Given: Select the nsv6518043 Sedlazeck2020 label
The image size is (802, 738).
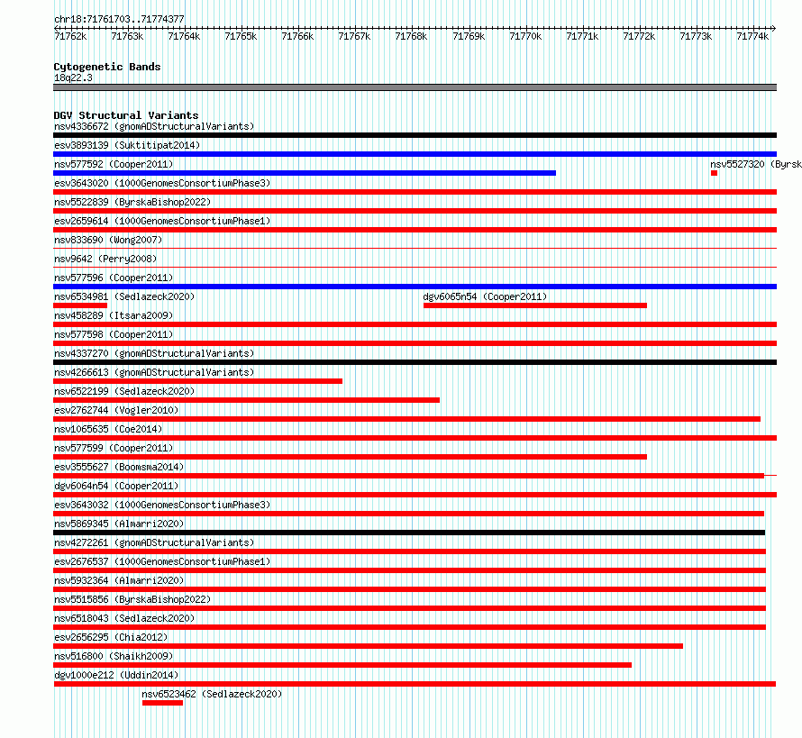Looking at the screenshot, I should point(124,618).
